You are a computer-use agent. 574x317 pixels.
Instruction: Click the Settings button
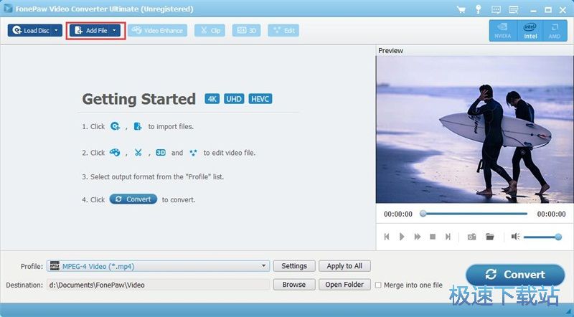tap(294, 266)
